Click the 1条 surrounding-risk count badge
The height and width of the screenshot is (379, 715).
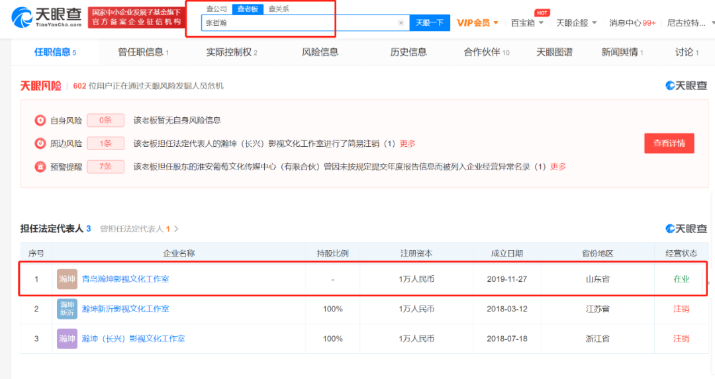pos(105,144)
